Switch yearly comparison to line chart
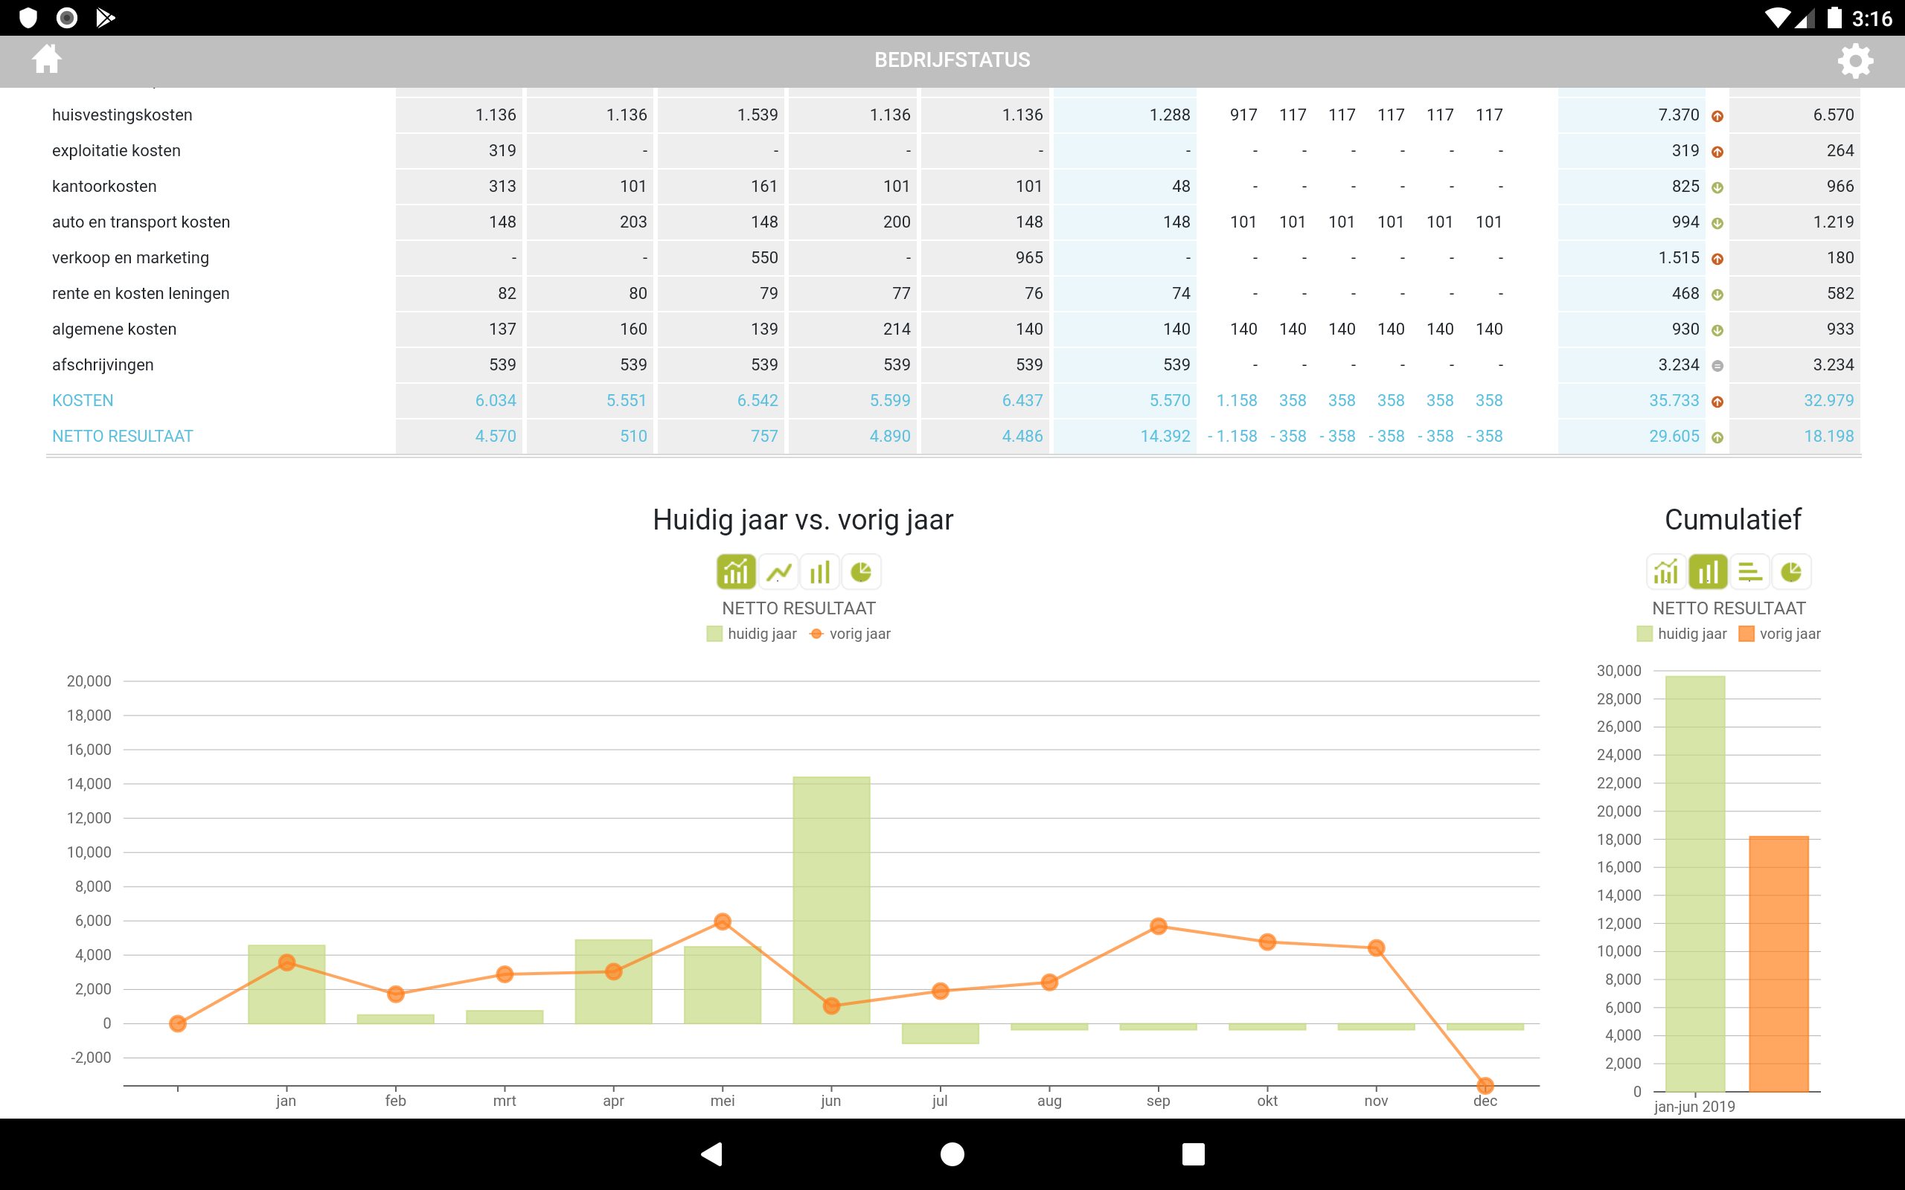 click(778, 572)
